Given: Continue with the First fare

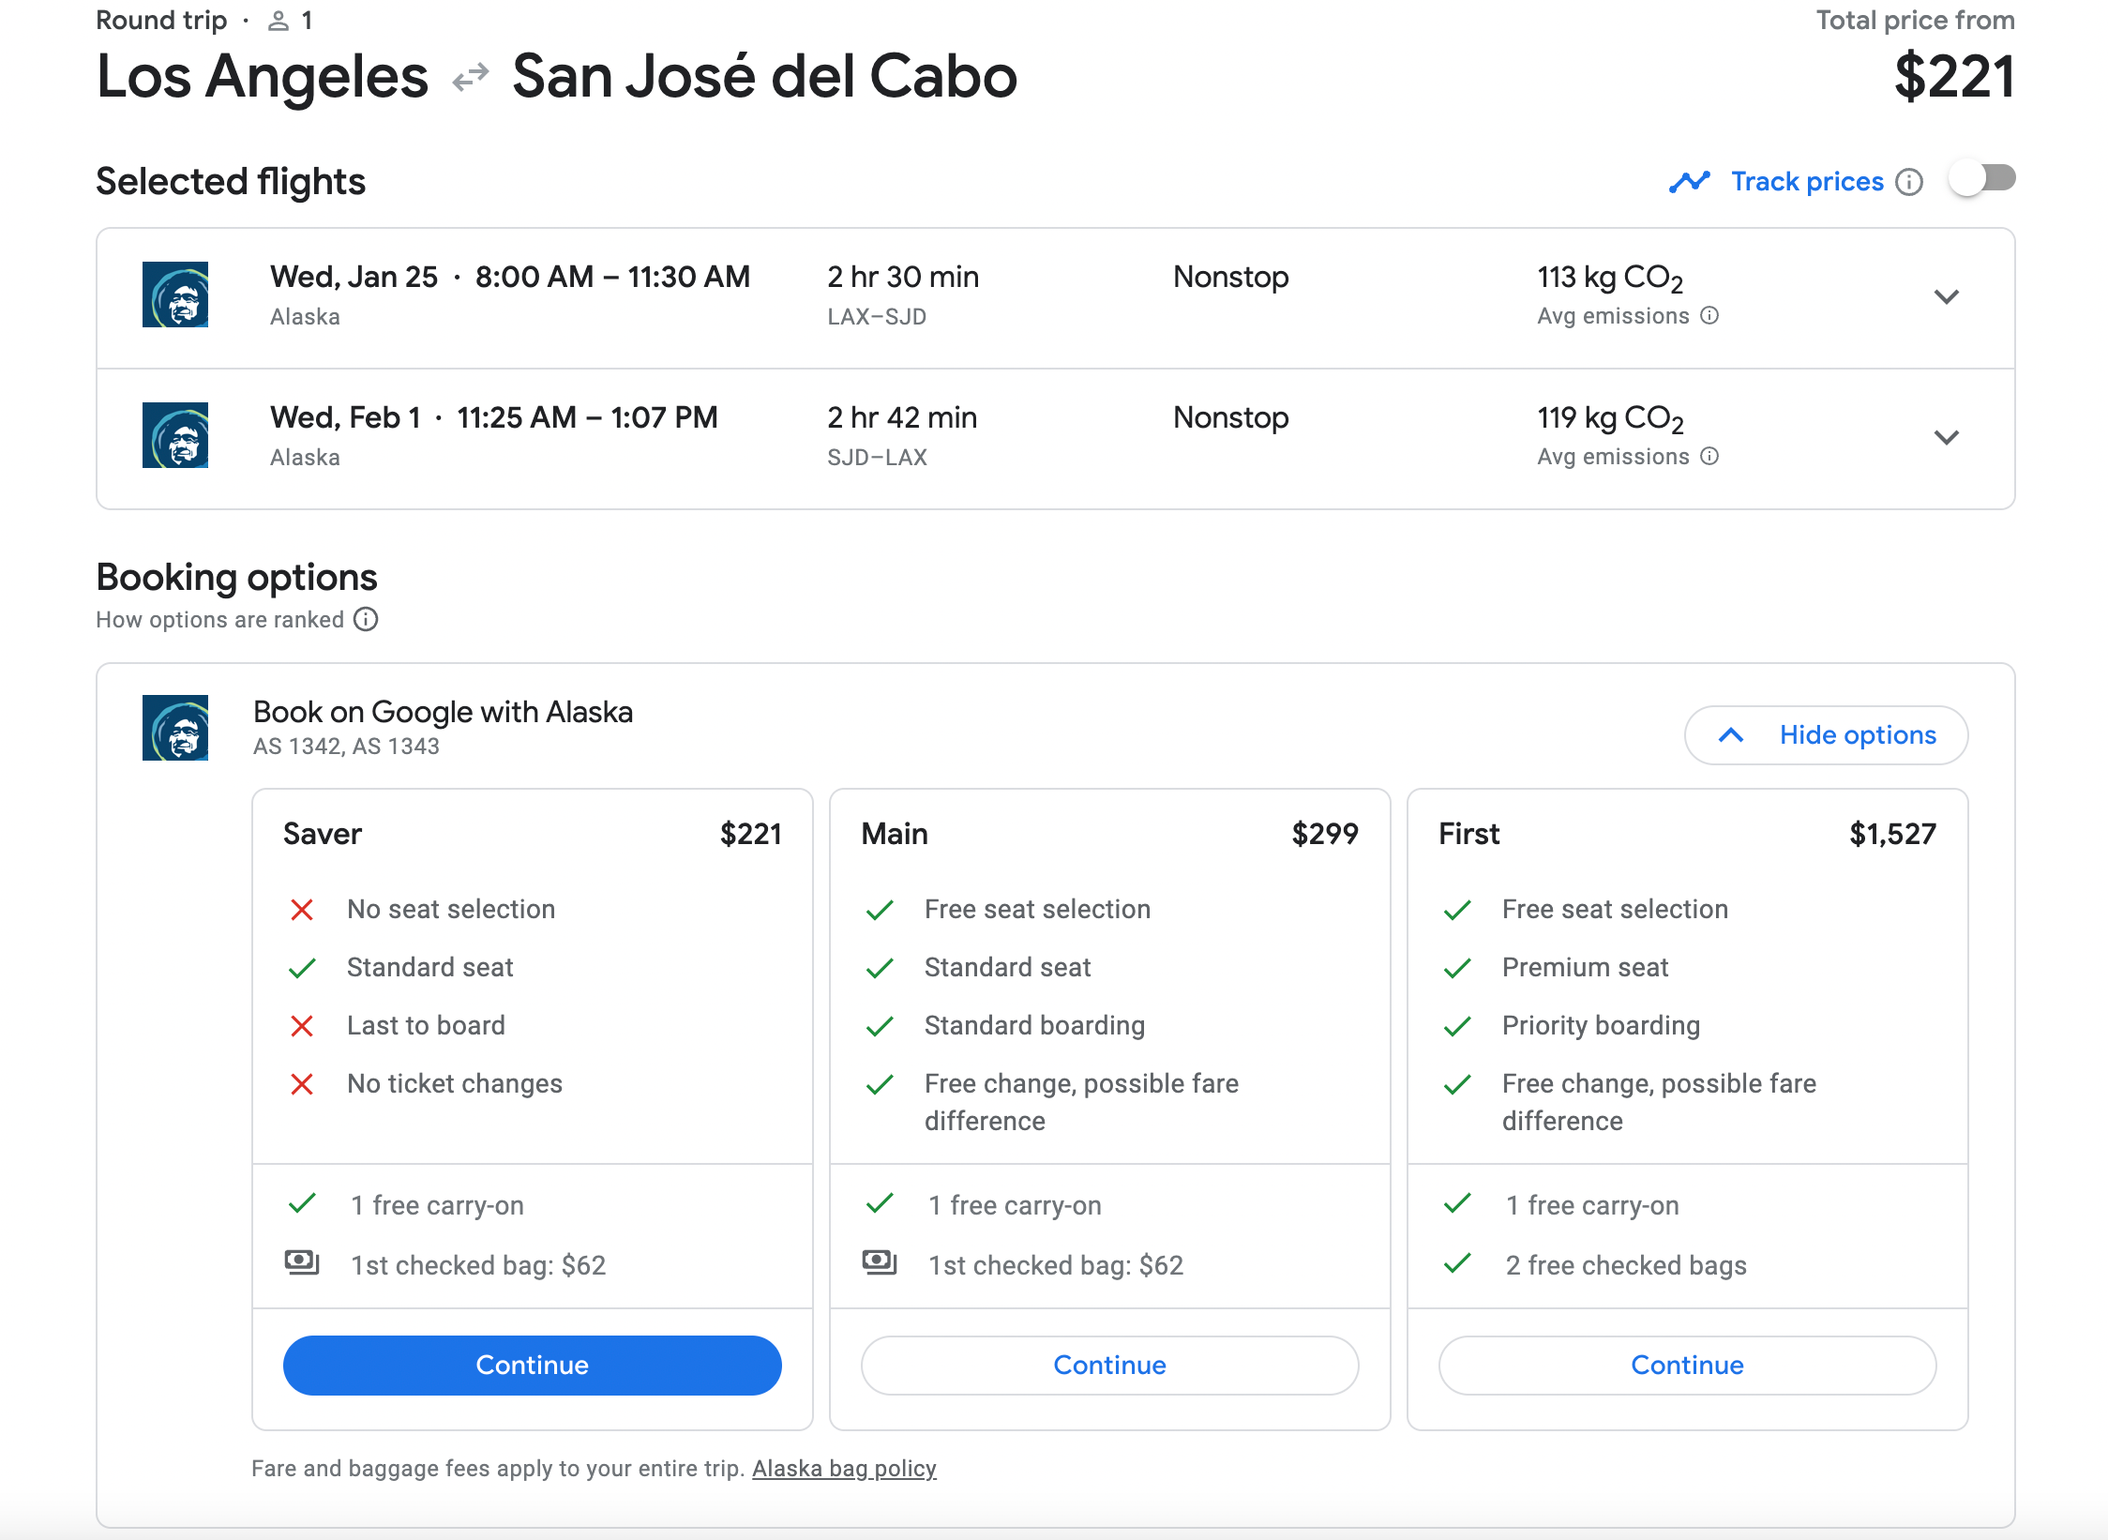Looking at the screenshot, I should tap(1687, 1365).
